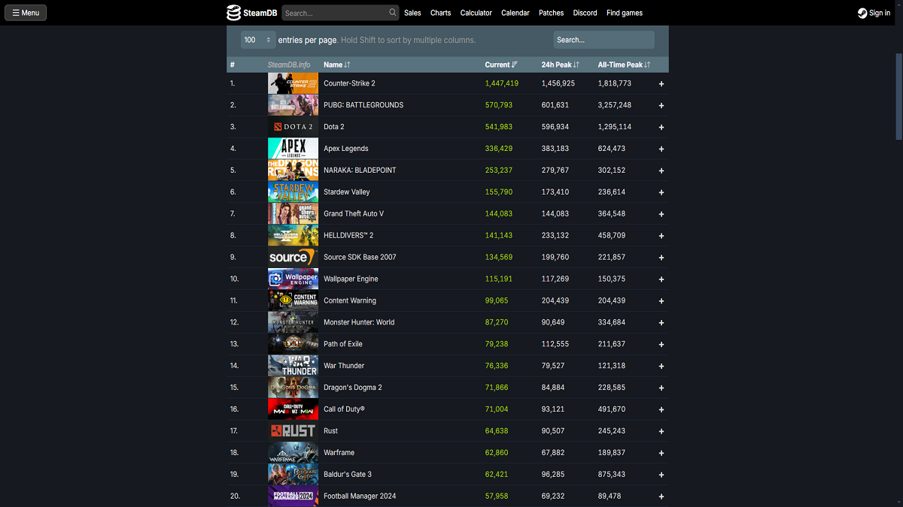Viewport: 903px width, 507px height.
Task: Click the Grand Theft Auto V thumbnail
Action: pos(293,214)
